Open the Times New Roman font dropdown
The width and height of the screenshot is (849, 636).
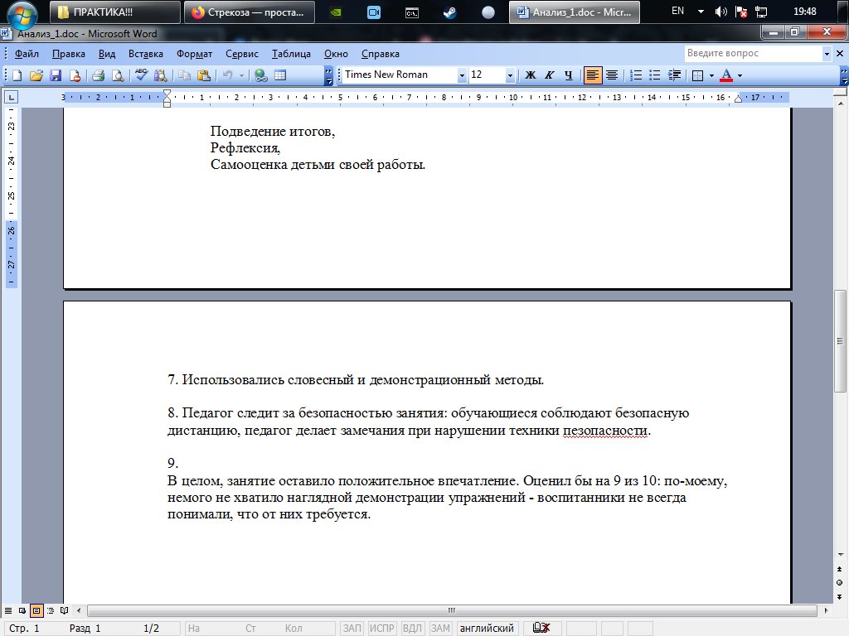(x=462, y=75)
